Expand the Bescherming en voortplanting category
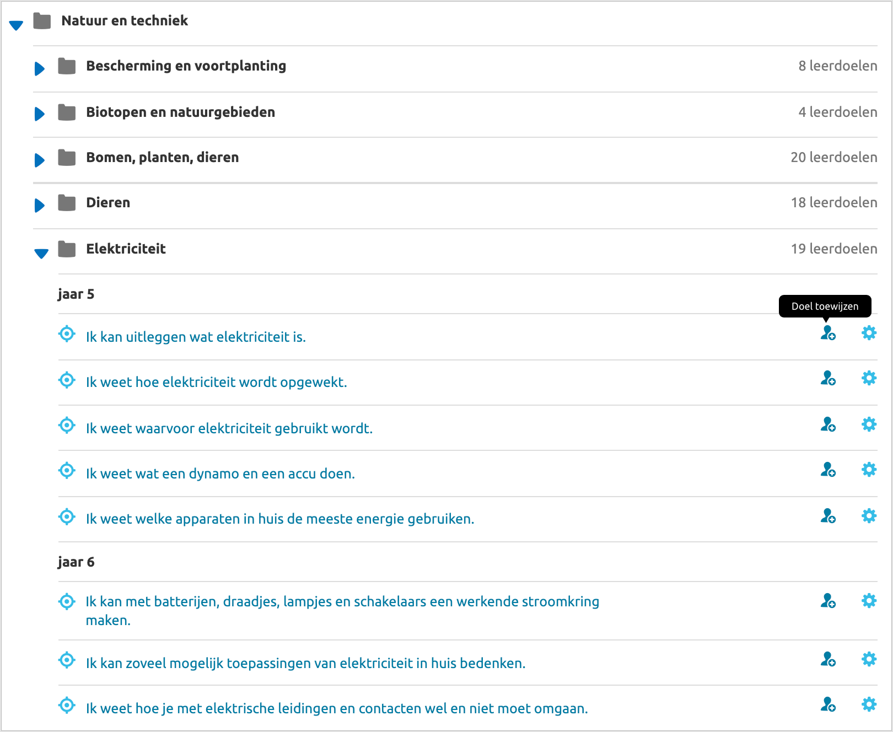The width and height of the screenshot is (893, 732). (39, 68)
